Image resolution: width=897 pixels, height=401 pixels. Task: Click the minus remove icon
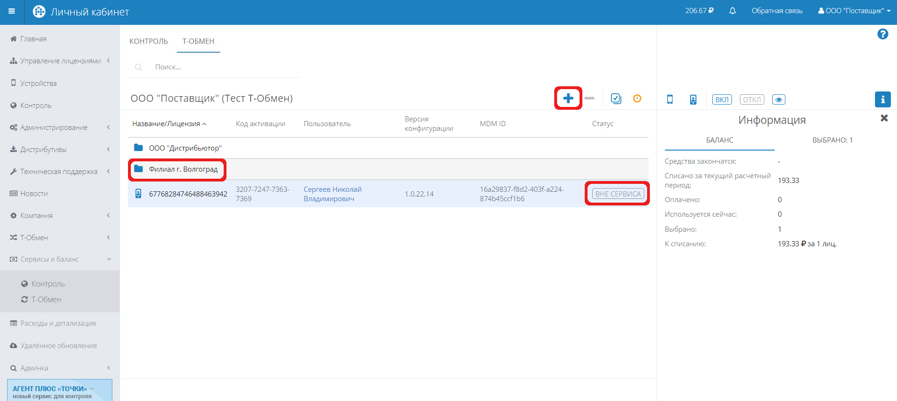[589, 98]
